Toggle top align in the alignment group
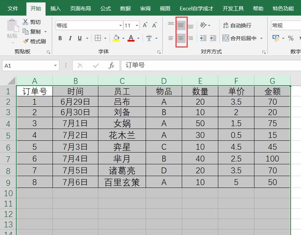The height and width of the screenshot is (235, 301). click(171, 25)
